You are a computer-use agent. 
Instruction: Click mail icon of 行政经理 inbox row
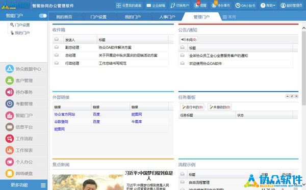[x=57, y=63]
